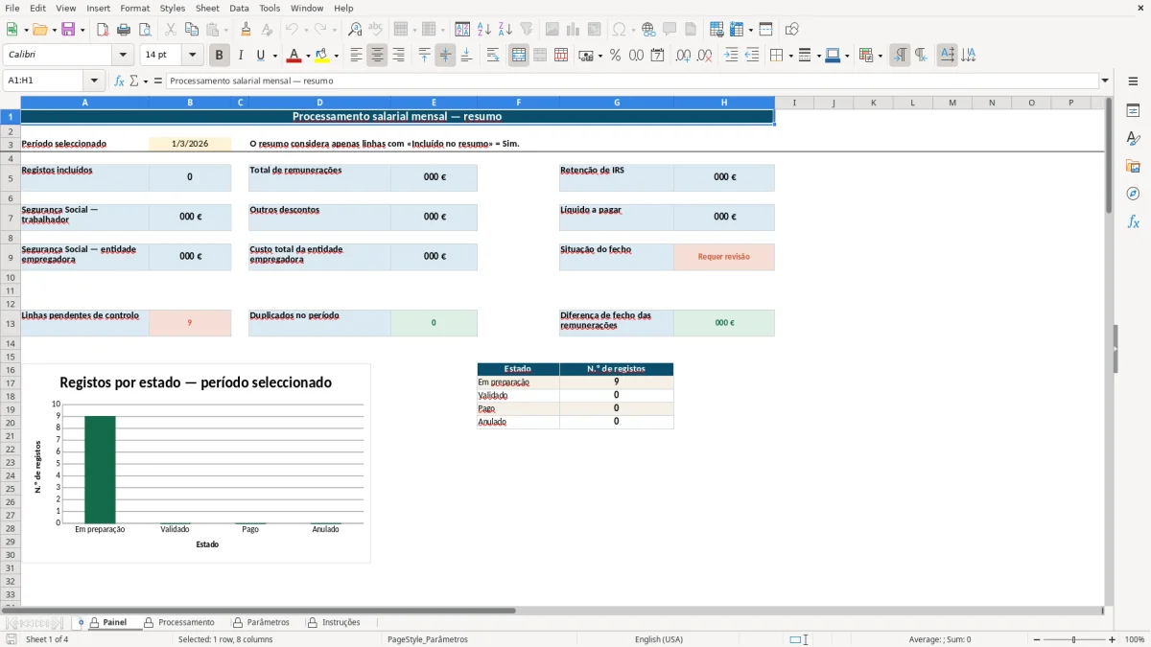Image resolution: width=1151 pixels, height=647 pixels.
Task: Sort descending with the Z-A icon
Action: [505, 30]
